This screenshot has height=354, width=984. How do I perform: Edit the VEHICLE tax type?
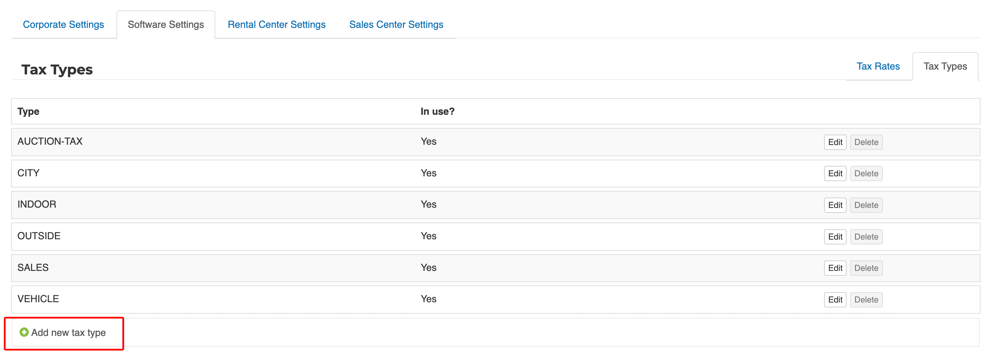click(835, 300)
